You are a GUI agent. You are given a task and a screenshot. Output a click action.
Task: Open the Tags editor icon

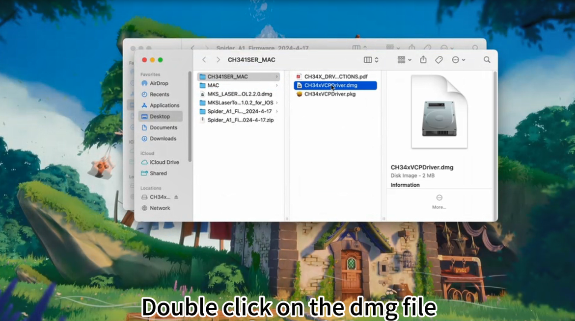point(439,60)
